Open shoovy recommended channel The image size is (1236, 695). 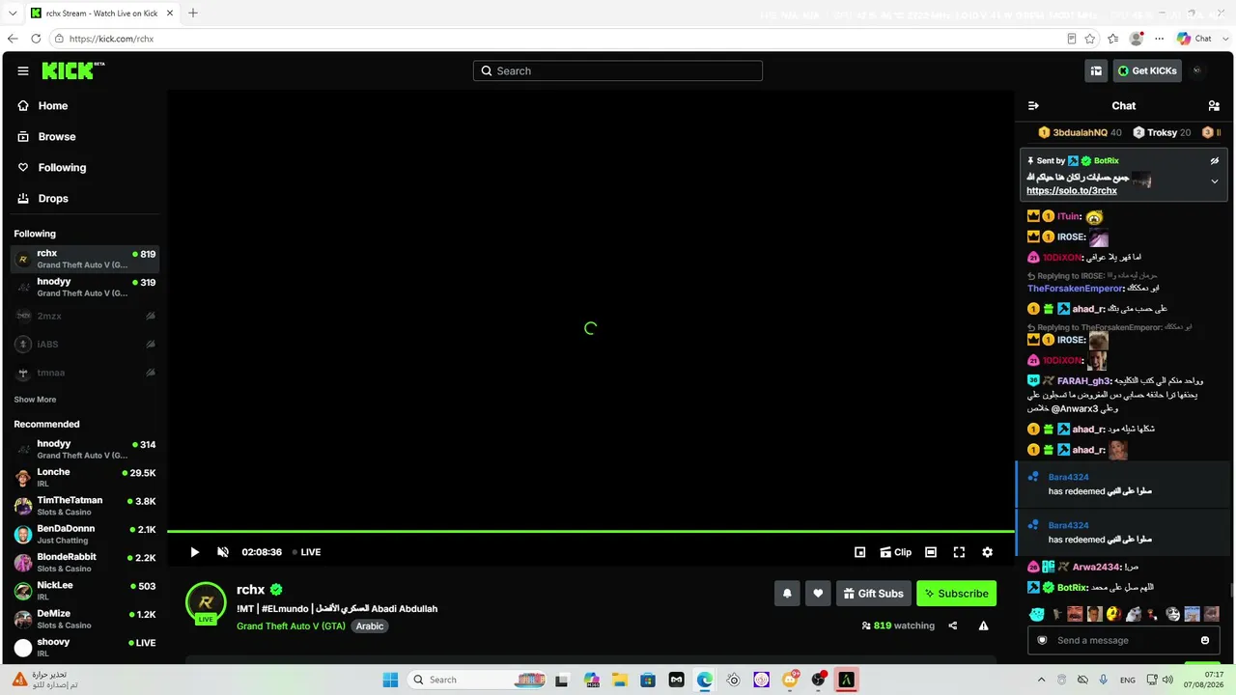pos(85,647)
